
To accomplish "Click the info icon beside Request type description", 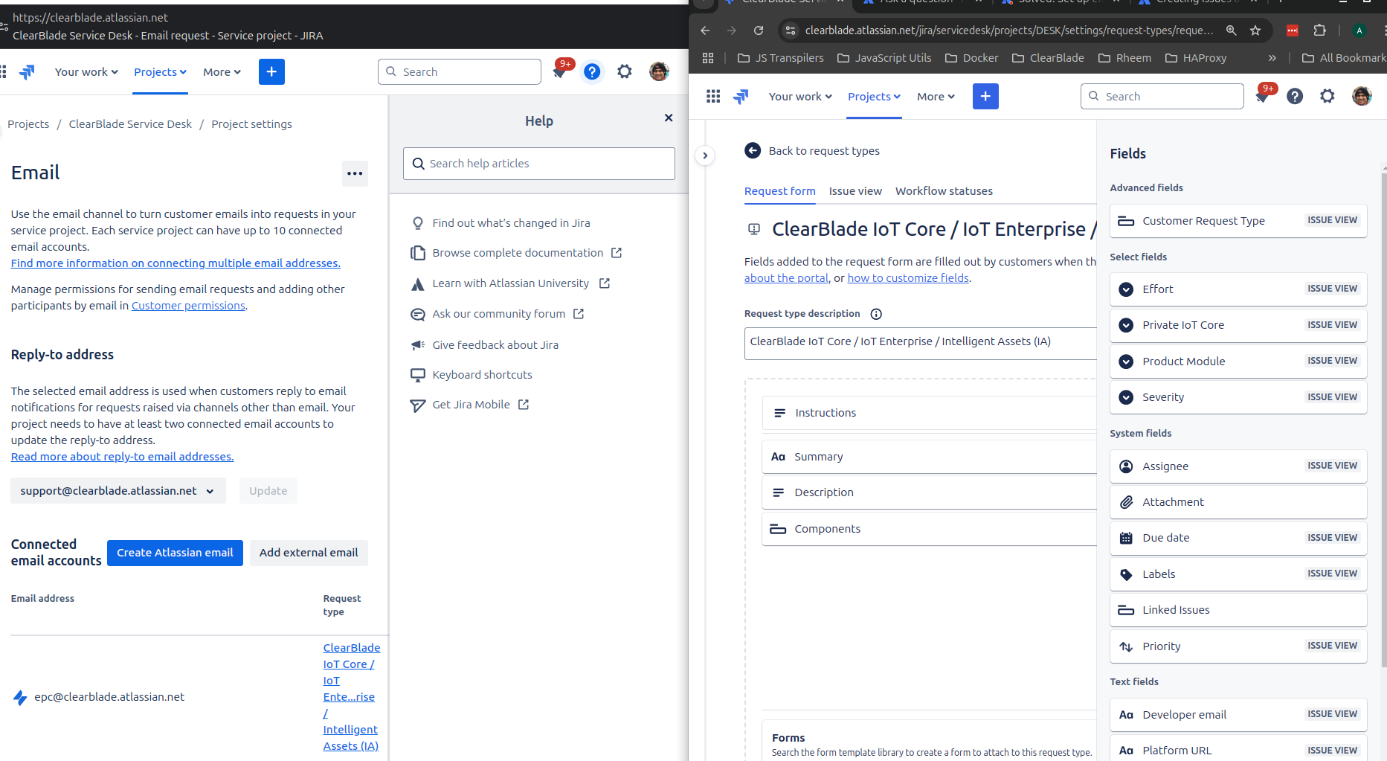I will point(876,314).
